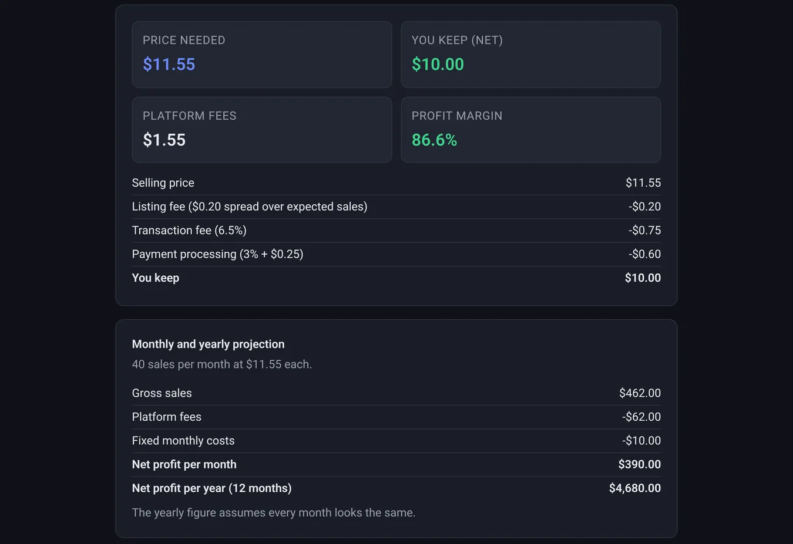This screenshot has height=544, width=793.
Task: Click the "Fixed monthly costs" row label
Action: (183, 441)
